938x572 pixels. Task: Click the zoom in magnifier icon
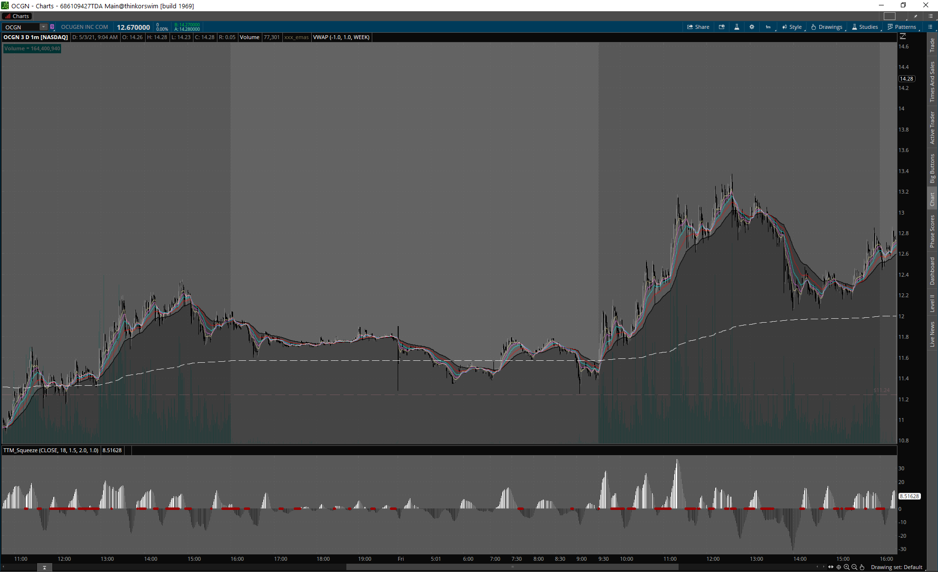coord(847,567)
